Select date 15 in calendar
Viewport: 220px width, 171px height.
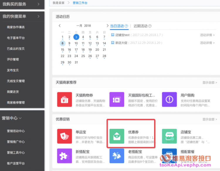[x=62, y=50]
